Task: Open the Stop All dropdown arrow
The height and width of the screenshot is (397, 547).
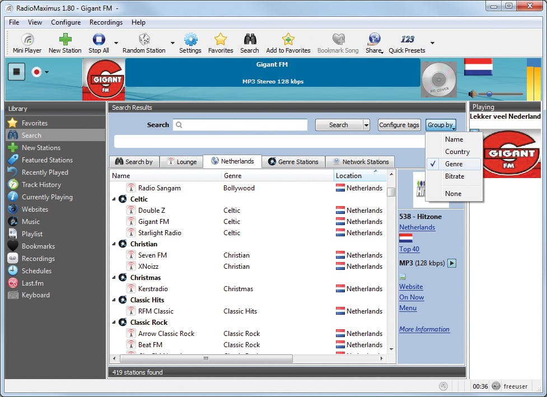Action: point(116,43)
